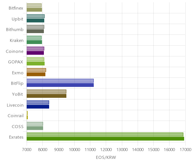Screen dimensions: 192x164
Task: Click the Exrates axis label
Action: click(x=16, y=137)
